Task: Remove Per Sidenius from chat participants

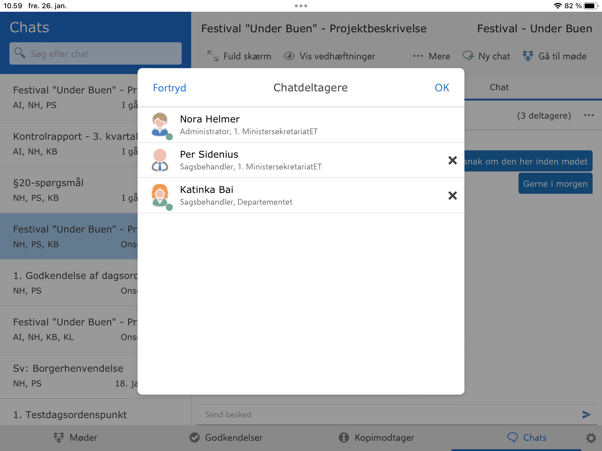Action: pyautogui.click(x=452, y=160)
